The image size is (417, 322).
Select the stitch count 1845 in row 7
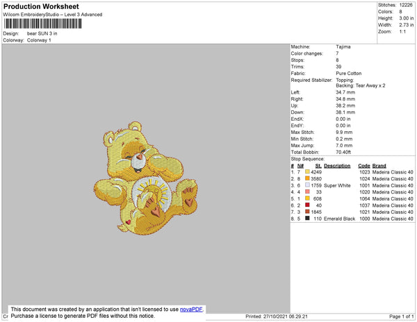pos(316,212)
